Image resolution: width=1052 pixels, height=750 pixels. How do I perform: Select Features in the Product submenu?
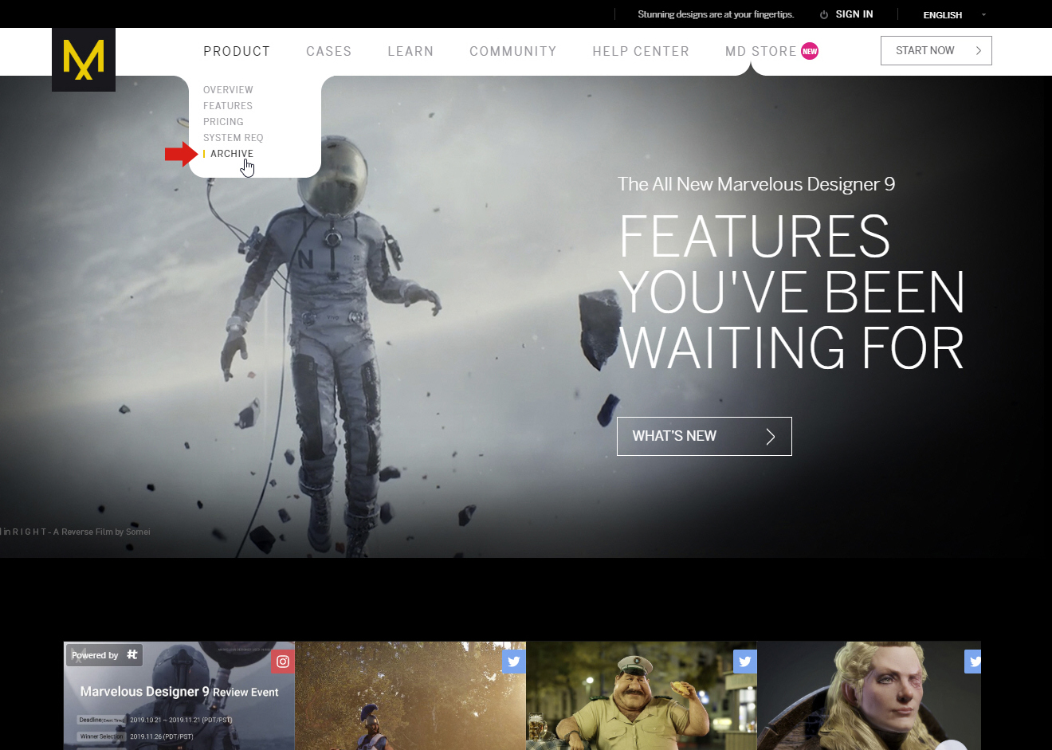pyautogui.click(x=228, y=106)
